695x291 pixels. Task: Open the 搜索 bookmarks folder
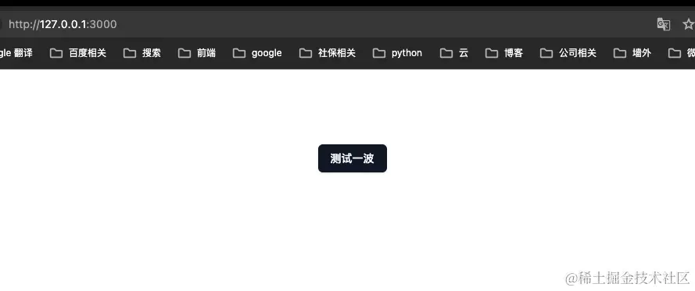(142, 53)
